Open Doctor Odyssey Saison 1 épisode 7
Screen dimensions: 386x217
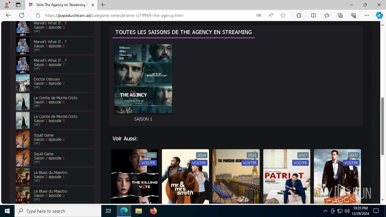pos(55,83)
